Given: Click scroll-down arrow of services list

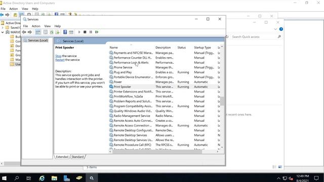Looking at the screenshot, I should click(x=222, y=147).
